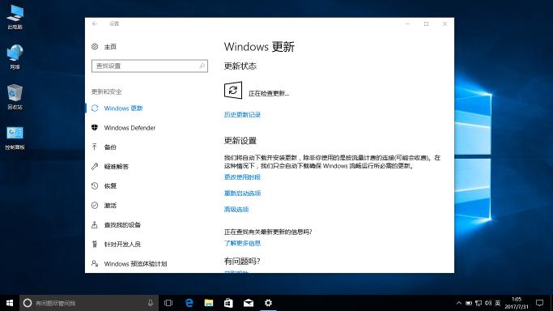This screenshot has width=553, height=311.
Task: Click the 更新和安全 section heading
Action: [x=107, y=92]
